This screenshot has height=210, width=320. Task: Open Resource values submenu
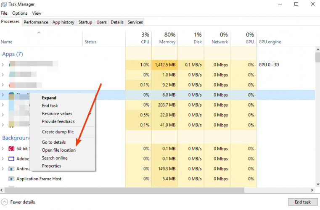coord(62,113)
